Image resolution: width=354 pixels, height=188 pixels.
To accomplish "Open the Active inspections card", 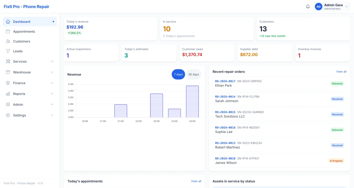I will (x=91, y=53).
